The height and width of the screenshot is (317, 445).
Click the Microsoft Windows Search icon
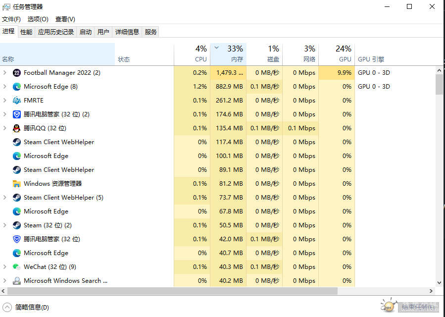tap(17, 281)
